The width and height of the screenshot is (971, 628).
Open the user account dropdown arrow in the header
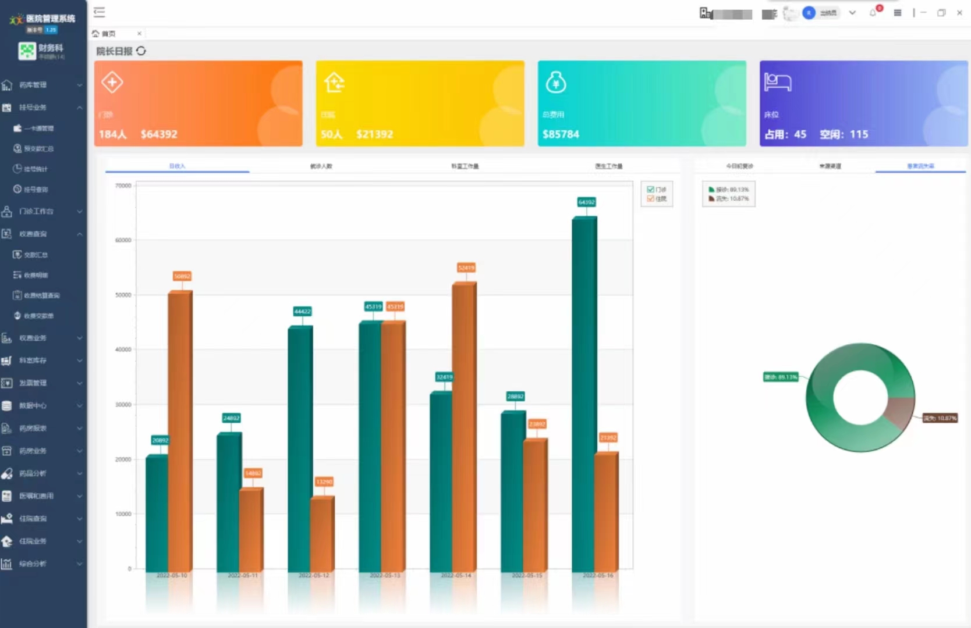coord(852,13)
